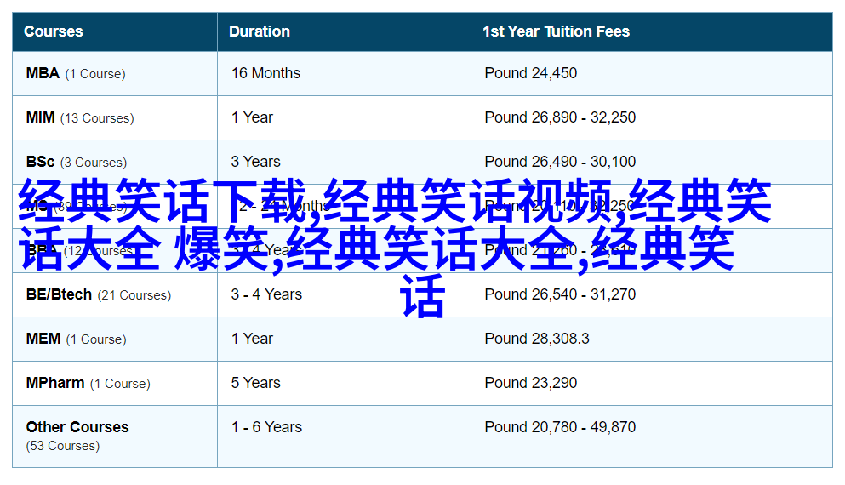The width and height of the screenshot is (845, 485).
Task: Click the Duration column header
Action: click(x=259, y=31)
